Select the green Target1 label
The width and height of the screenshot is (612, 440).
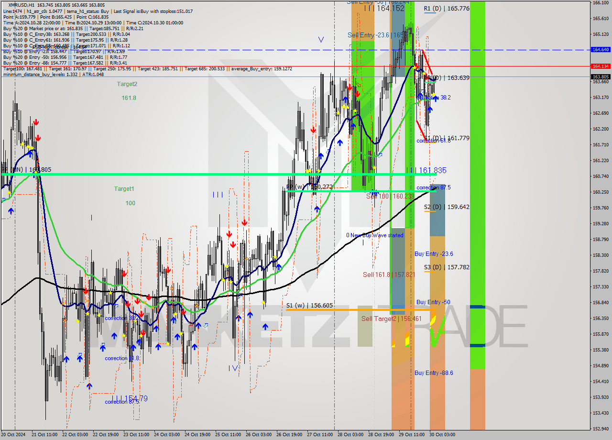point(124,189)
